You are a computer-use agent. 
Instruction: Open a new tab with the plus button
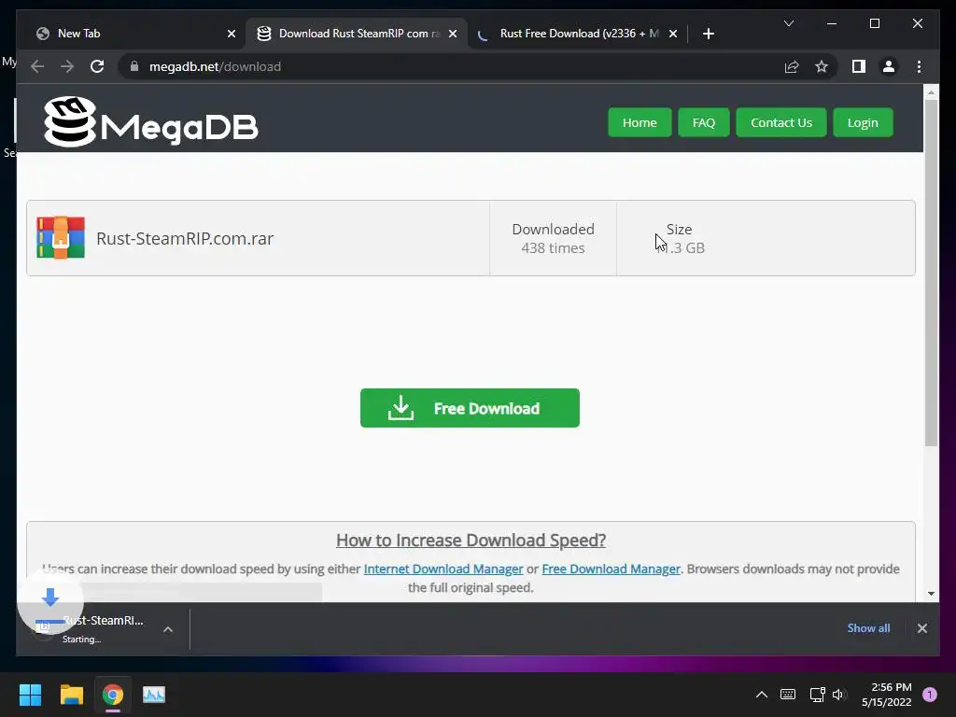point(708,34)
